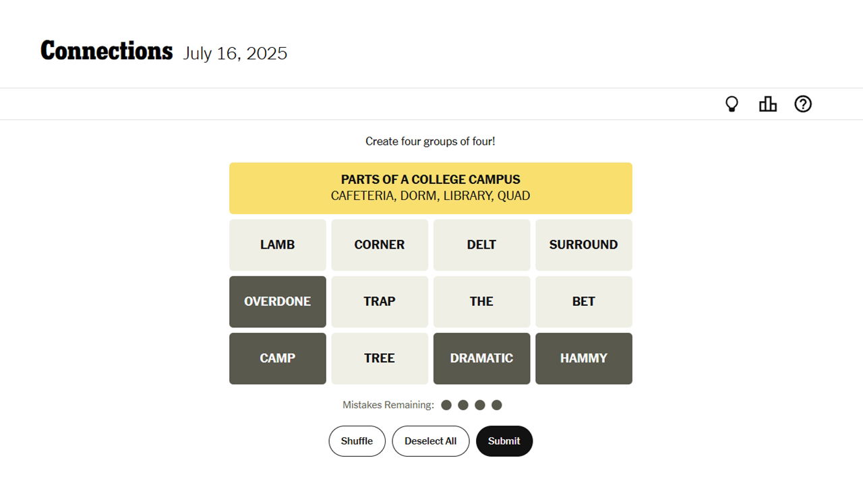Select the BET word tile
The height and width of the screenshot is (485, 863).
point(584,302)
